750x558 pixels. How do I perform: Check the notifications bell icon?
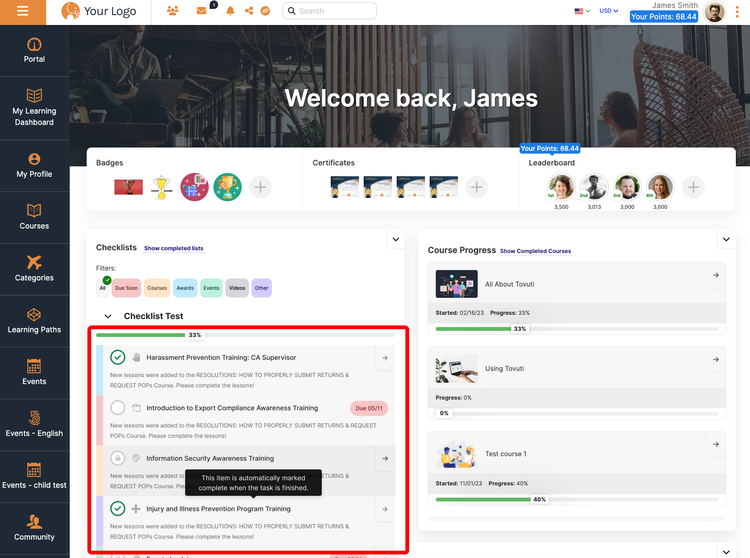click(230, 11)
